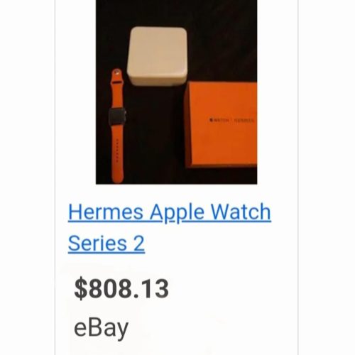The width and height of the screenshot is (355, 355).
Task: Click the eBay seller name
Action: click(101, 328)
